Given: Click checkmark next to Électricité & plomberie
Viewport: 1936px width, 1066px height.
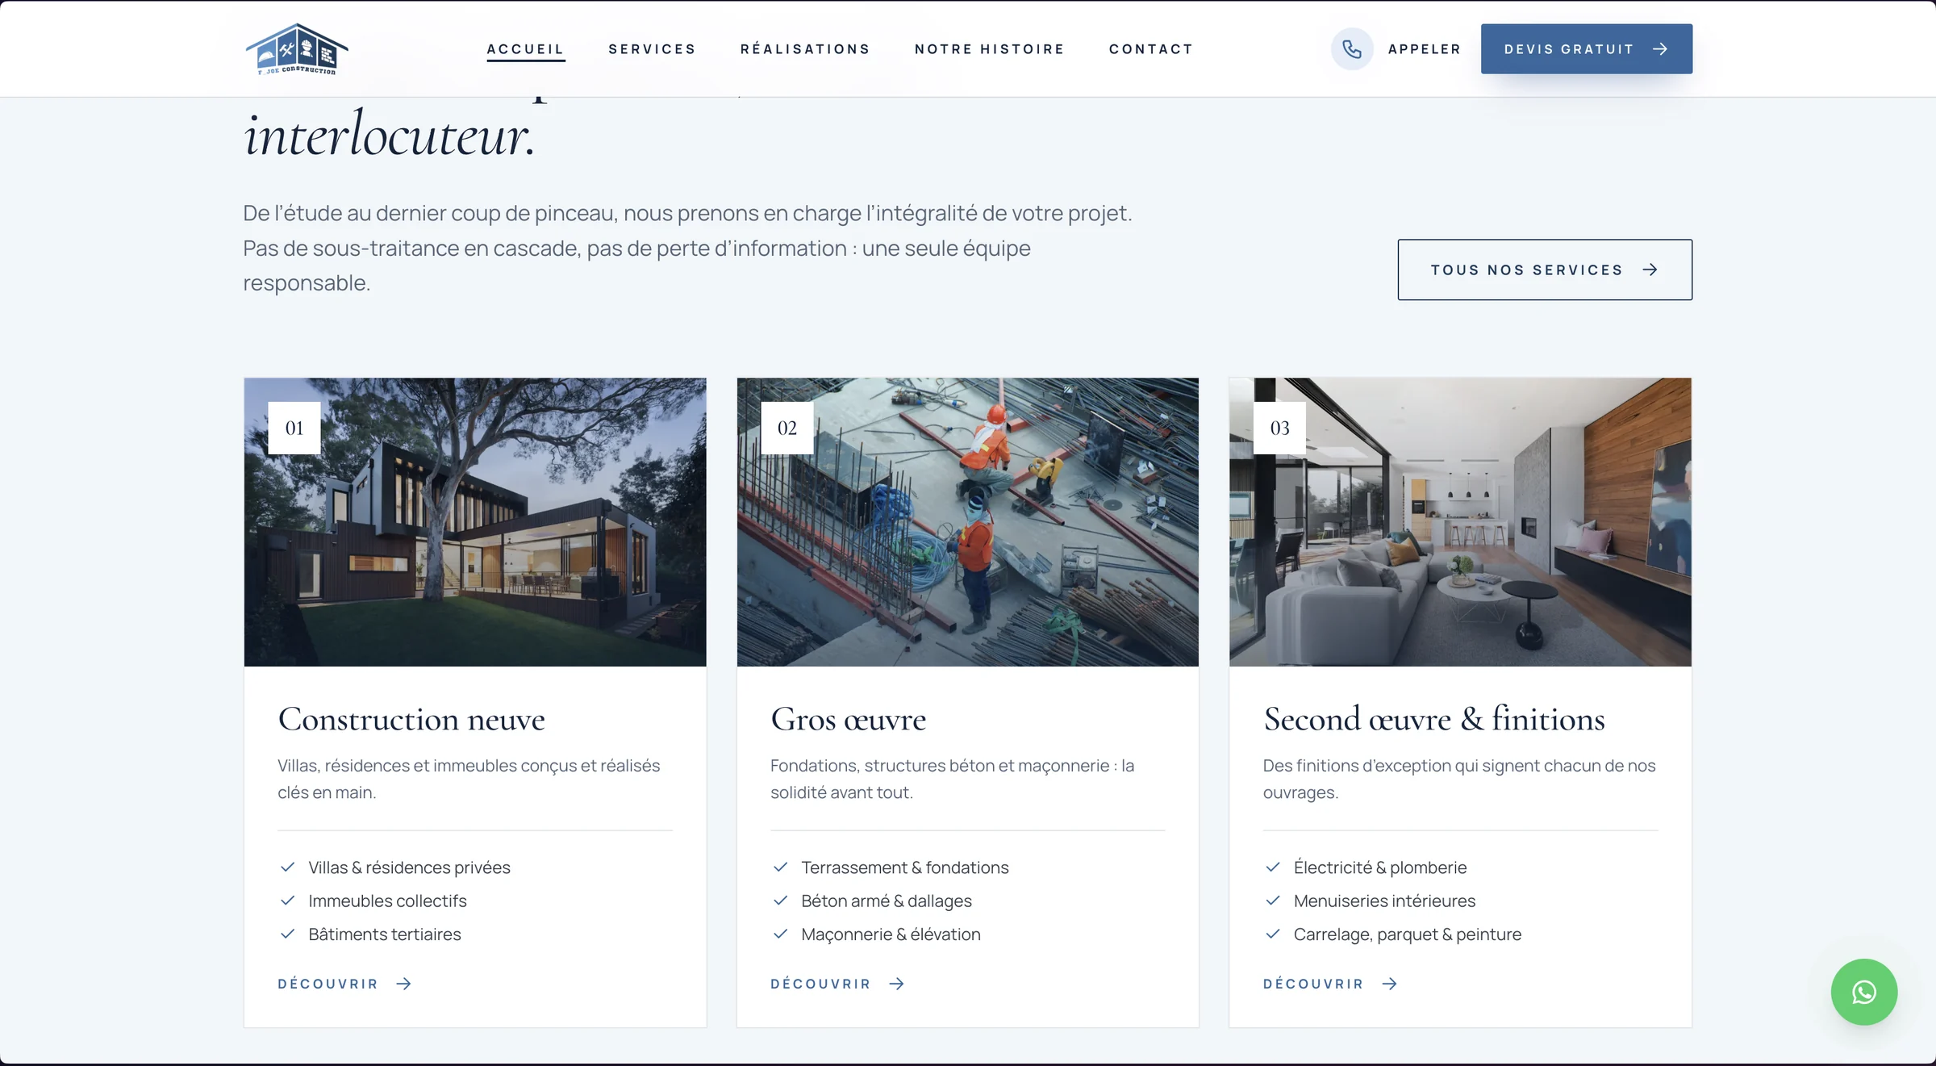Looking at the screenshot, I should click(1273, 867).
